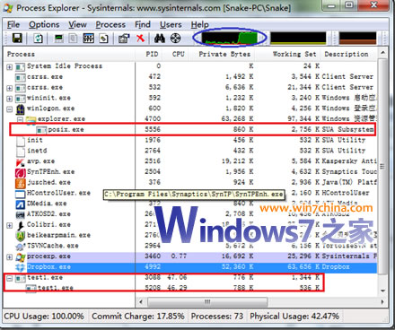This screenshot has width=395, height=330.
Task: Expand the System Idle Process node
Action: tap(10, 66)
